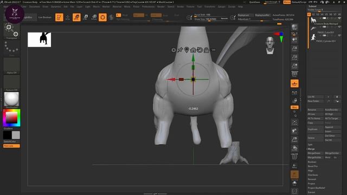This screenshot has height=195, width=347.
Task: Click the Scroll hand icon in right shelf
Action: (294, 40)
